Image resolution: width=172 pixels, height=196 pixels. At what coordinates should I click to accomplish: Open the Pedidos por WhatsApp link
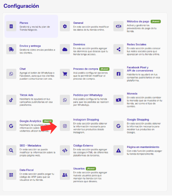[88, 95]
